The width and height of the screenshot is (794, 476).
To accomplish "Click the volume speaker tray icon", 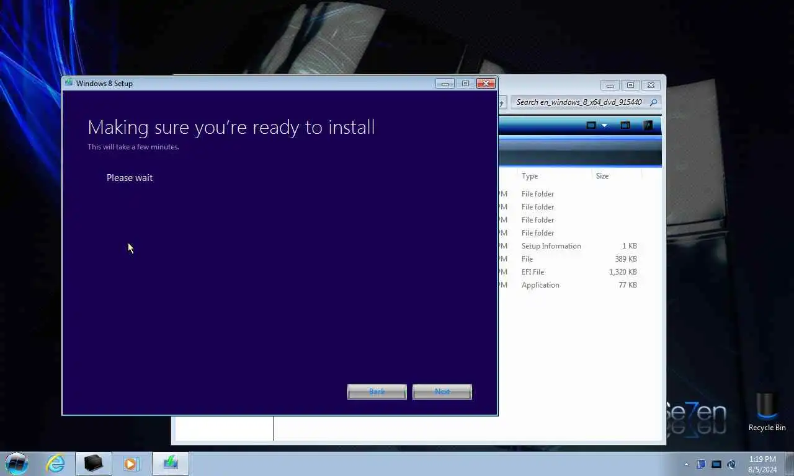I will [x=731, y=464].
